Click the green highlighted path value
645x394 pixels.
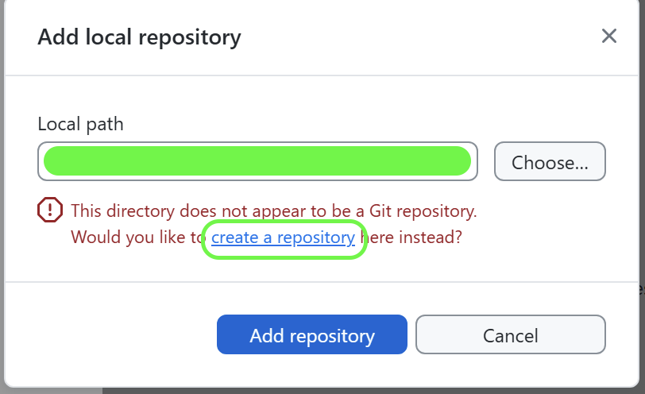pos(257,160)
